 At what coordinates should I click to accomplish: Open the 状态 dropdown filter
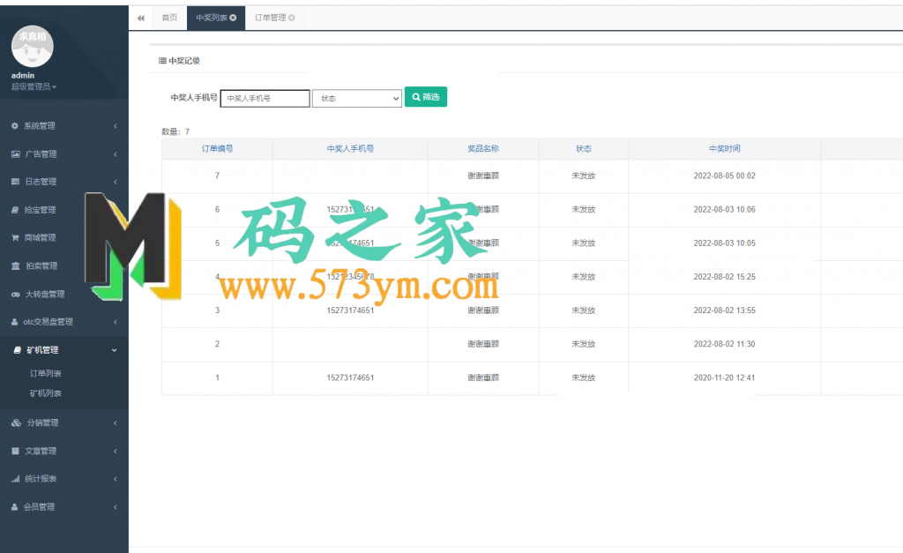pos(357,99)
